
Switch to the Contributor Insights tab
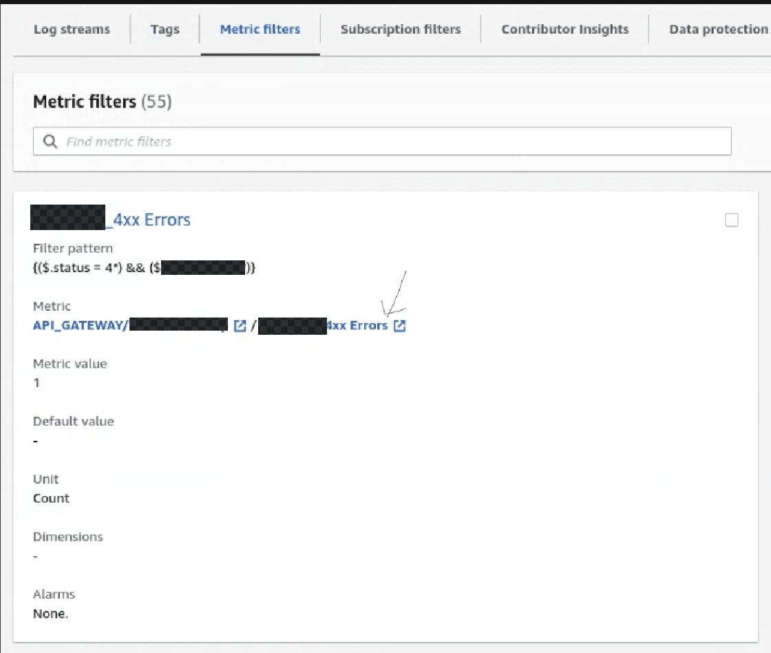pos(564,29)
